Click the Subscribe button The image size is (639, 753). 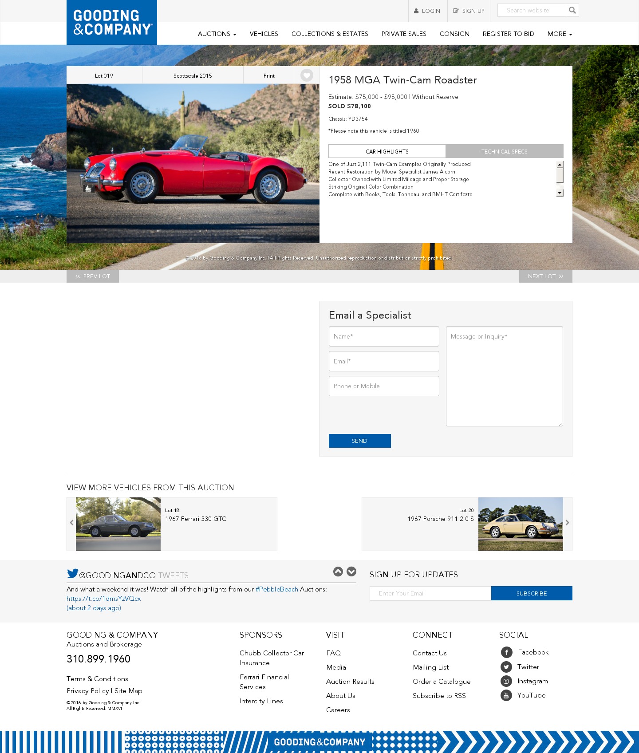(532, 593)
